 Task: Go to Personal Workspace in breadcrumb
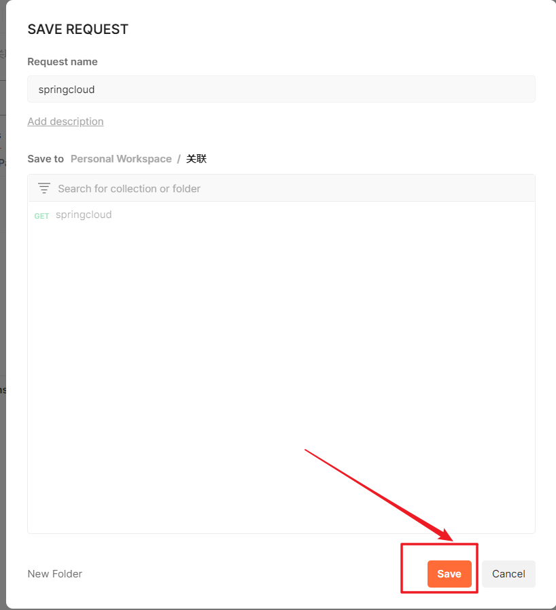click(121, 159)
